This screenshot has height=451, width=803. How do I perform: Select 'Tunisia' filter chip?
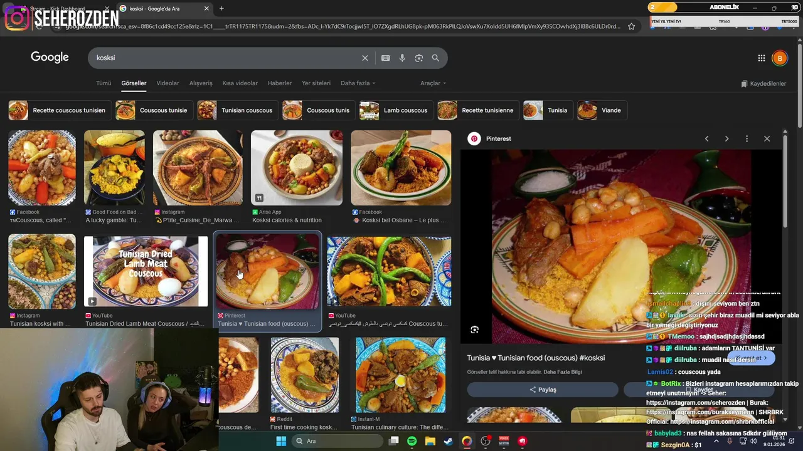548,110
